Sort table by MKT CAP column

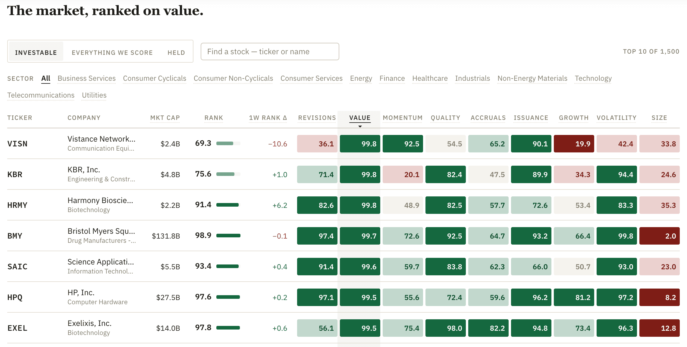click(x=165, y=118)
